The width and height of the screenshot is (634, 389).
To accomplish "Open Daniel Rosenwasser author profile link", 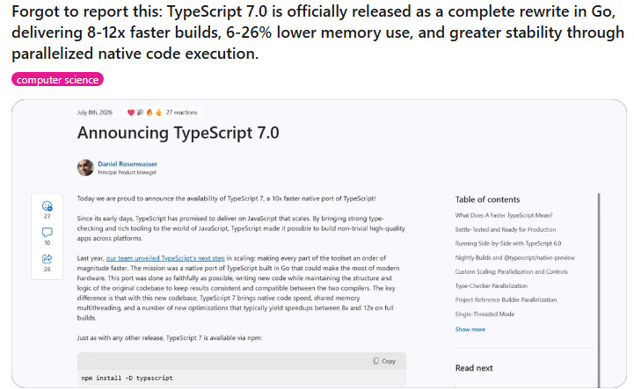I will 128,163.
